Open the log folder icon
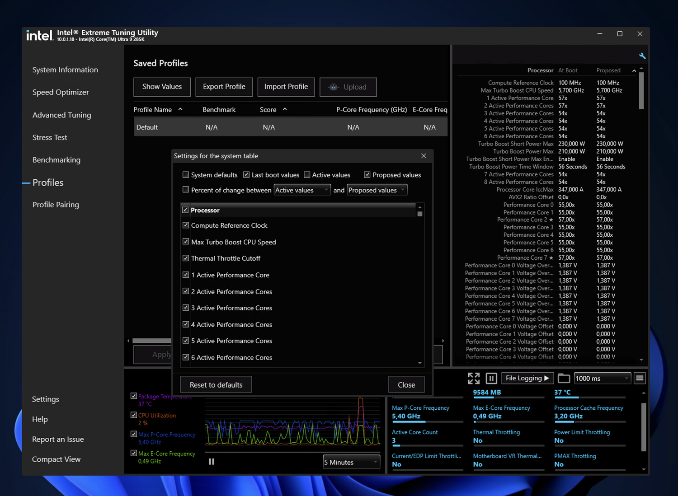Screen dimensions: 678x496 pos(564,379)
